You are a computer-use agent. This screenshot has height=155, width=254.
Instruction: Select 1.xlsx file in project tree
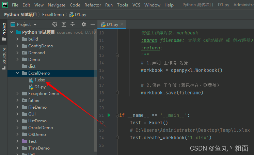pos(39,80)
